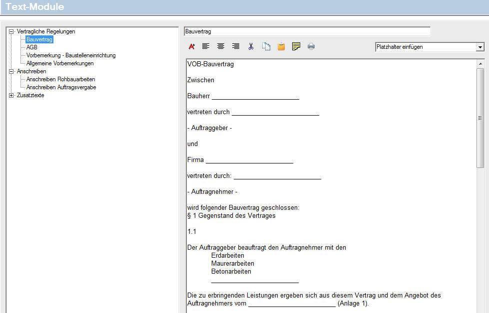Expand the Zusatztexte tree node

tap(11, 95)
